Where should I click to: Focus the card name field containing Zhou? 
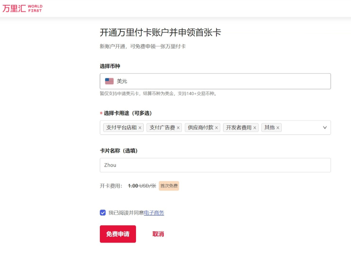click(215, 165)
